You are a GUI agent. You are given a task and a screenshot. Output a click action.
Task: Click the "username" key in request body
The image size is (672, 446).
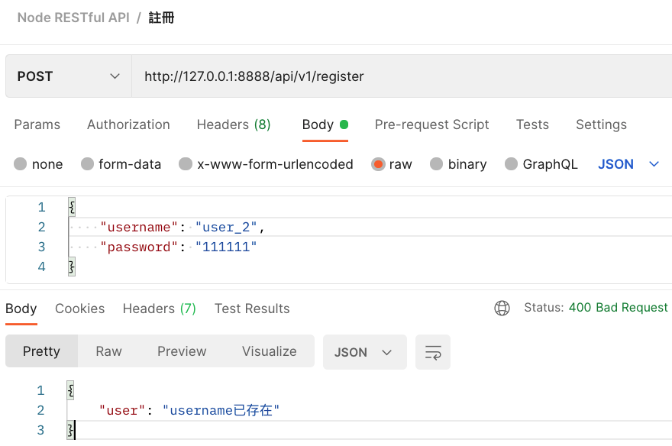click(x=138, y=228)
